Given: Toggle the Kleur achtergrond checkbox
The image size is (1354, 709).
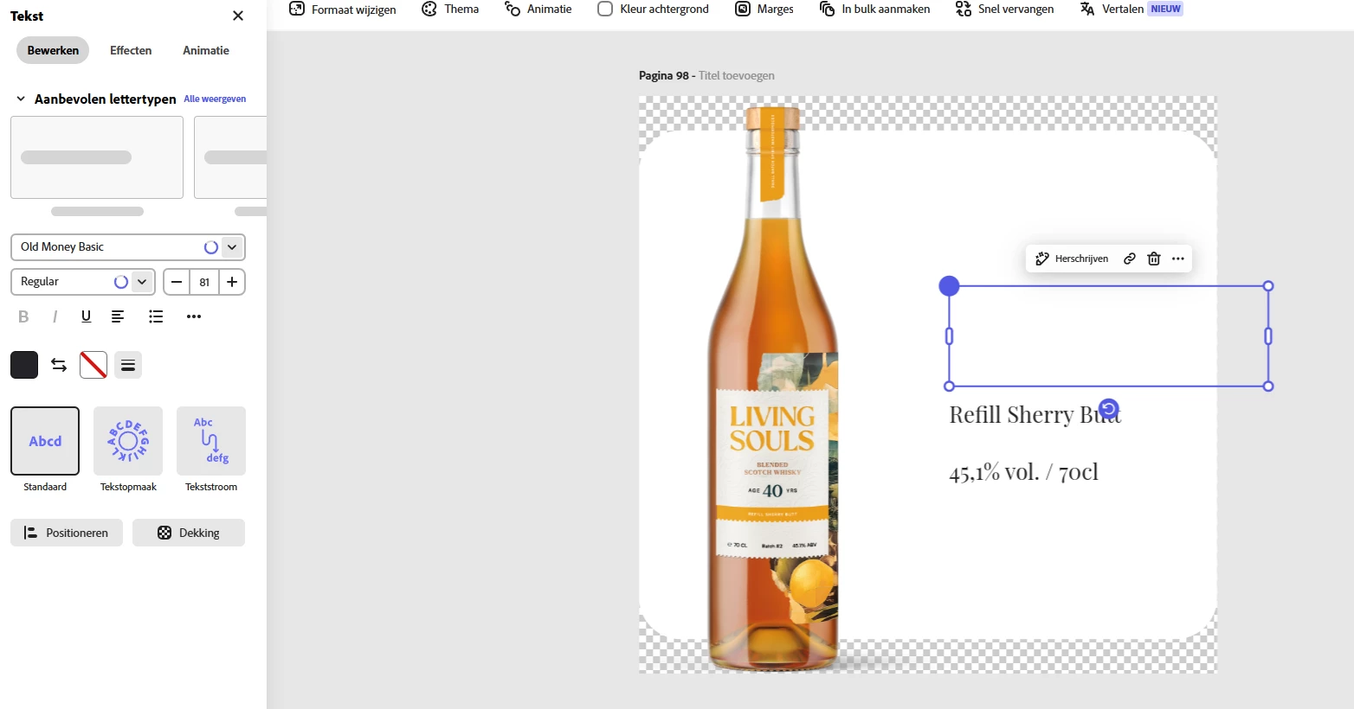Looking at the screenshot, I should (605, 9).
